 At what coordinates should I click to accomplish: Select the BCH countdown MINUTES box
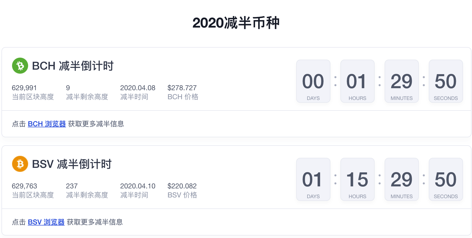click(x=402, y=81)
